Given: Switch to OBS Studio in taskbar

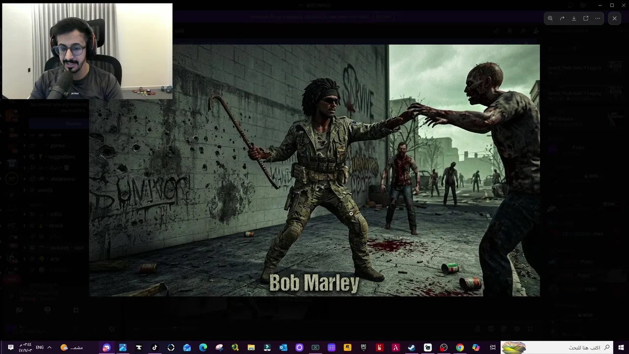Looking at the screenshot, I should click(444, 348).
